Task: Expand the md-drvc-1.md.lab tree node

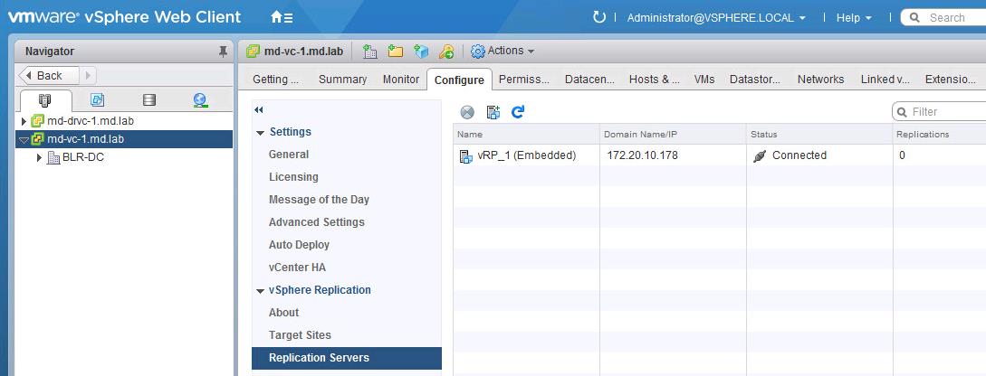Action: 24,120
